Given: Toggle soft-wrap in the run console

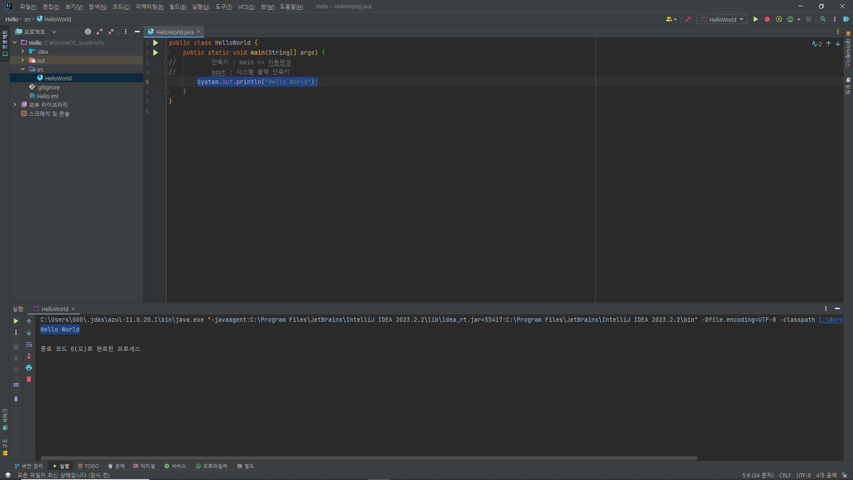Looking at the screenshot, I should pyautogui.click(x=29, y=344).
